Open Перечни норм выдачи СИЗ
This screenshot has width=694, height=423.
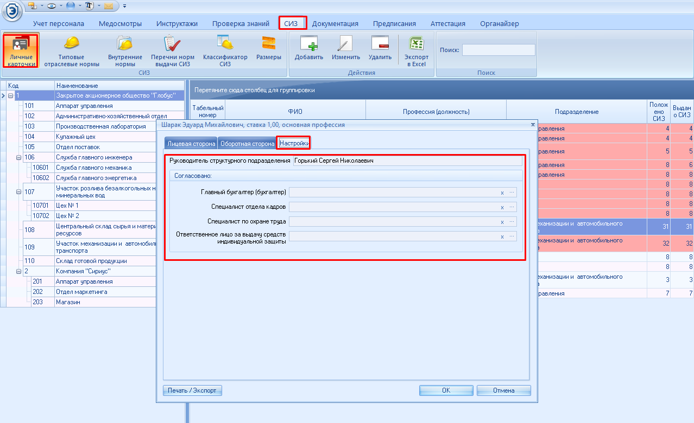pyautogui.click(x=173, y=51)
